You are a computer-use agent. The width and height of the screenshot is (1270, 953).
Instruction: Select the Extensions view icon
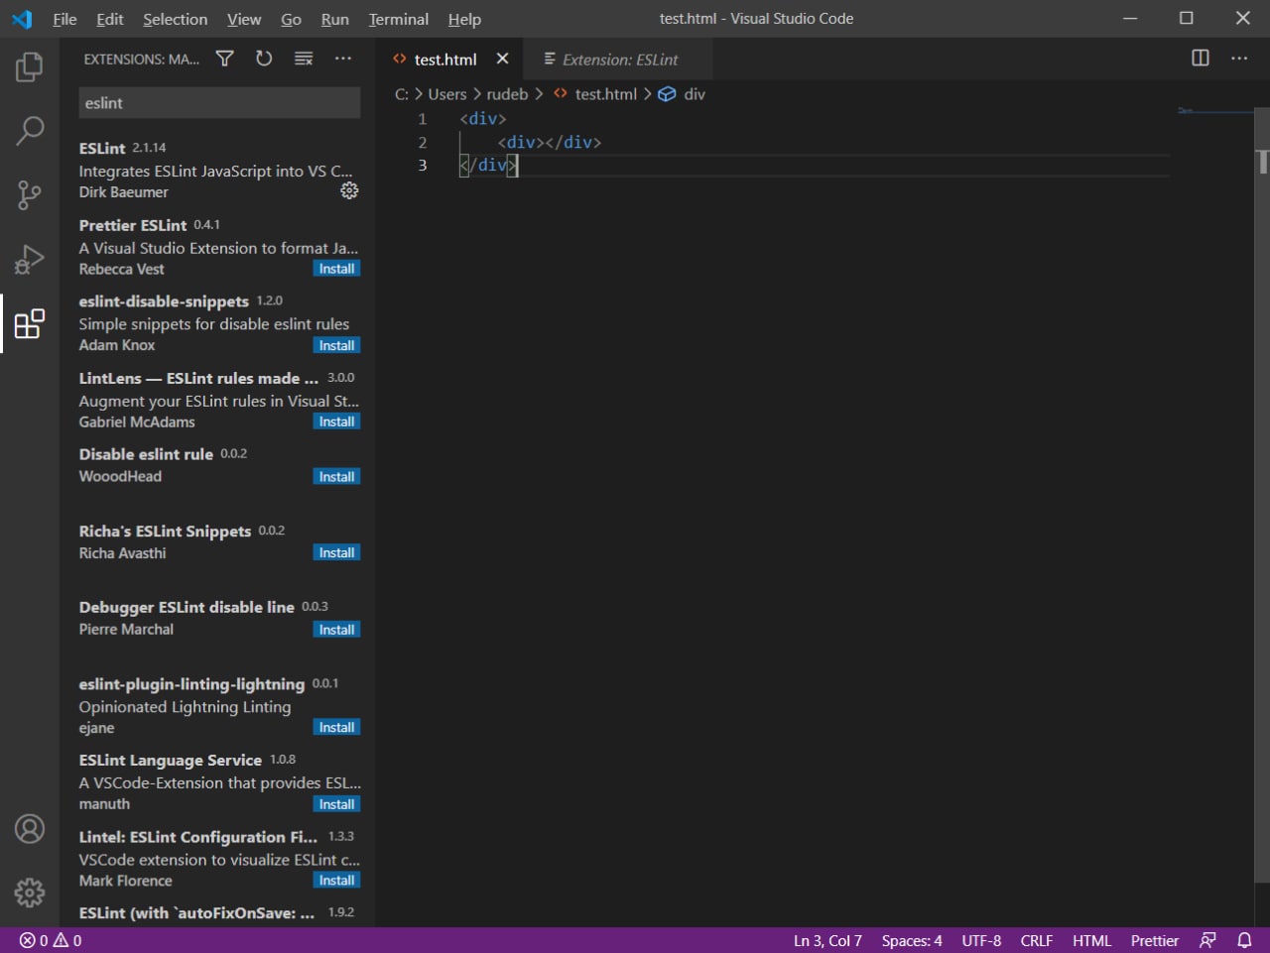click(x=30, y=323)
